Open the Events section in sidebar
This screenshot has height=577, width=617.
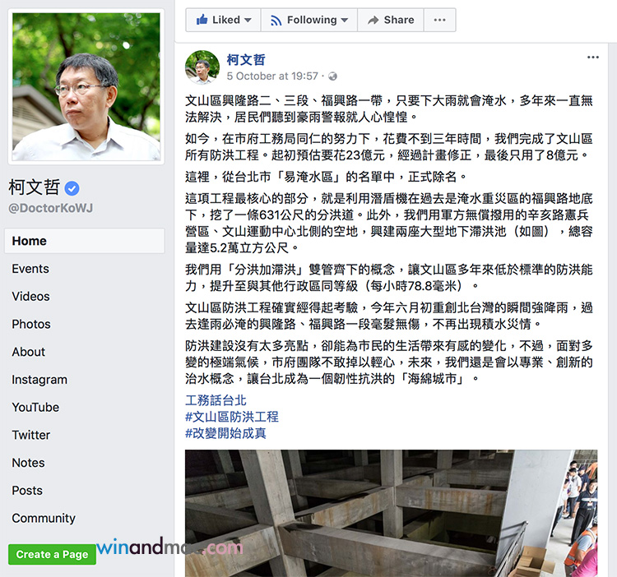click(30, 269)
